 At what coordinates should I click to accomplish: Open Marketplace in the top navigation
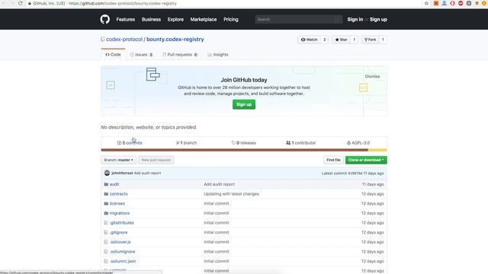[x=204, y=19]
